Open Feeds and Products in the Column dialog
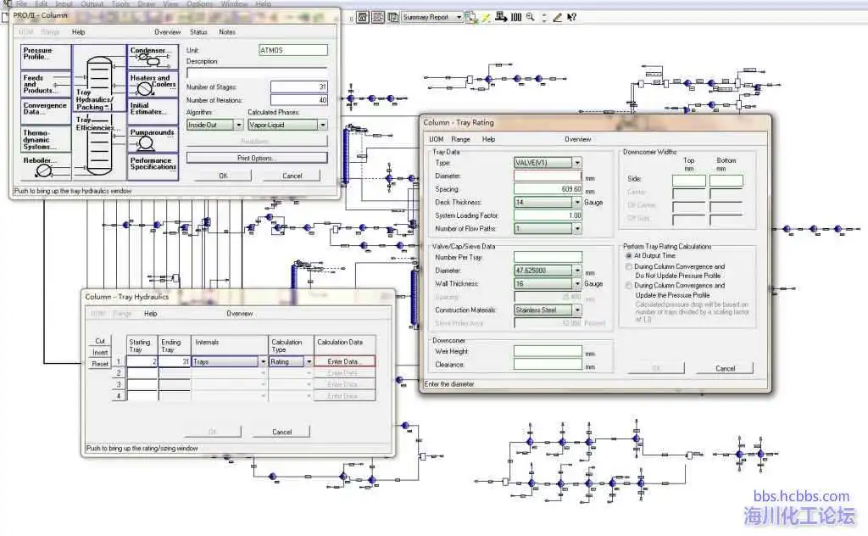Screen dimensions: 868x536 (46, 84)
